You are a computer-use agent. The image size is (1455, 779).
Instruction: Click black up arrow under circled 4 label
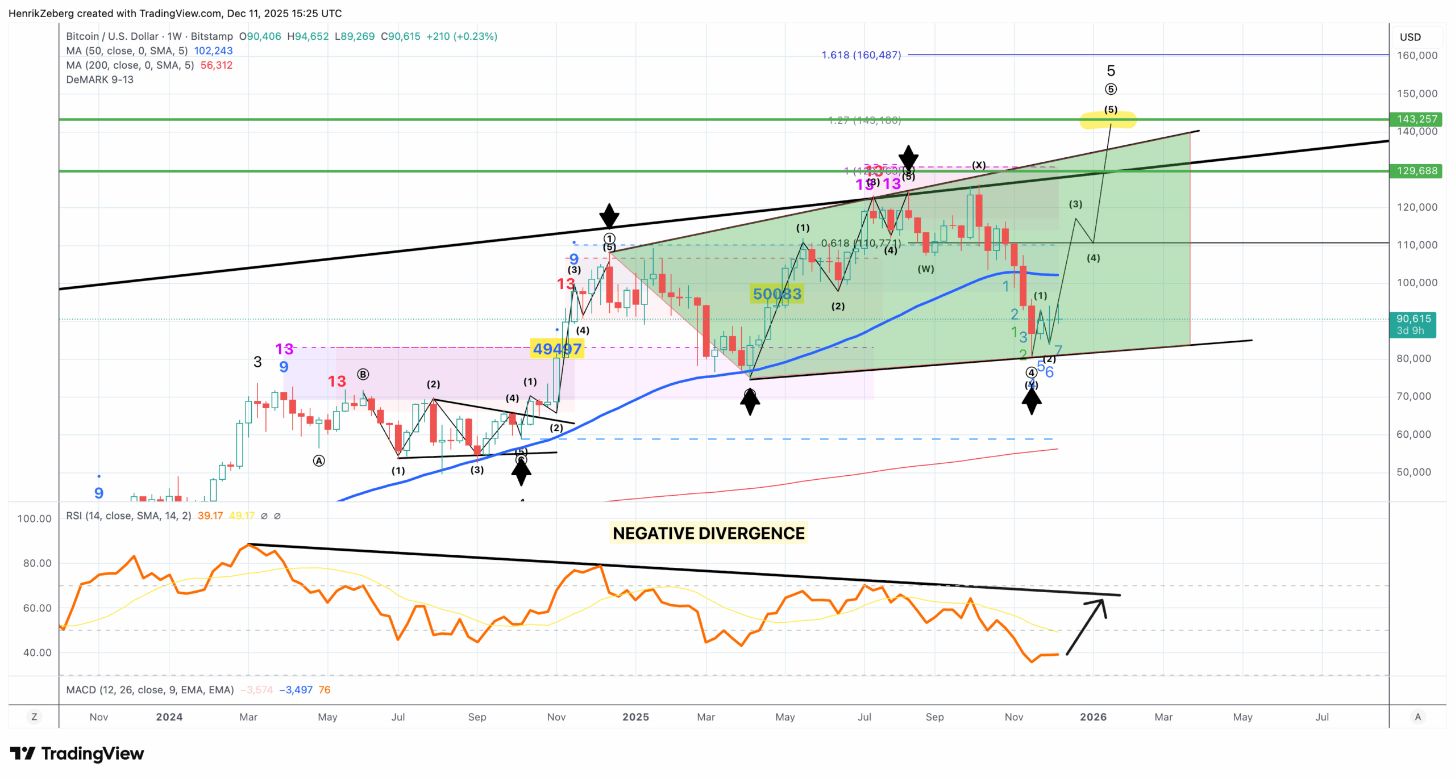[x=1031, y=402]
